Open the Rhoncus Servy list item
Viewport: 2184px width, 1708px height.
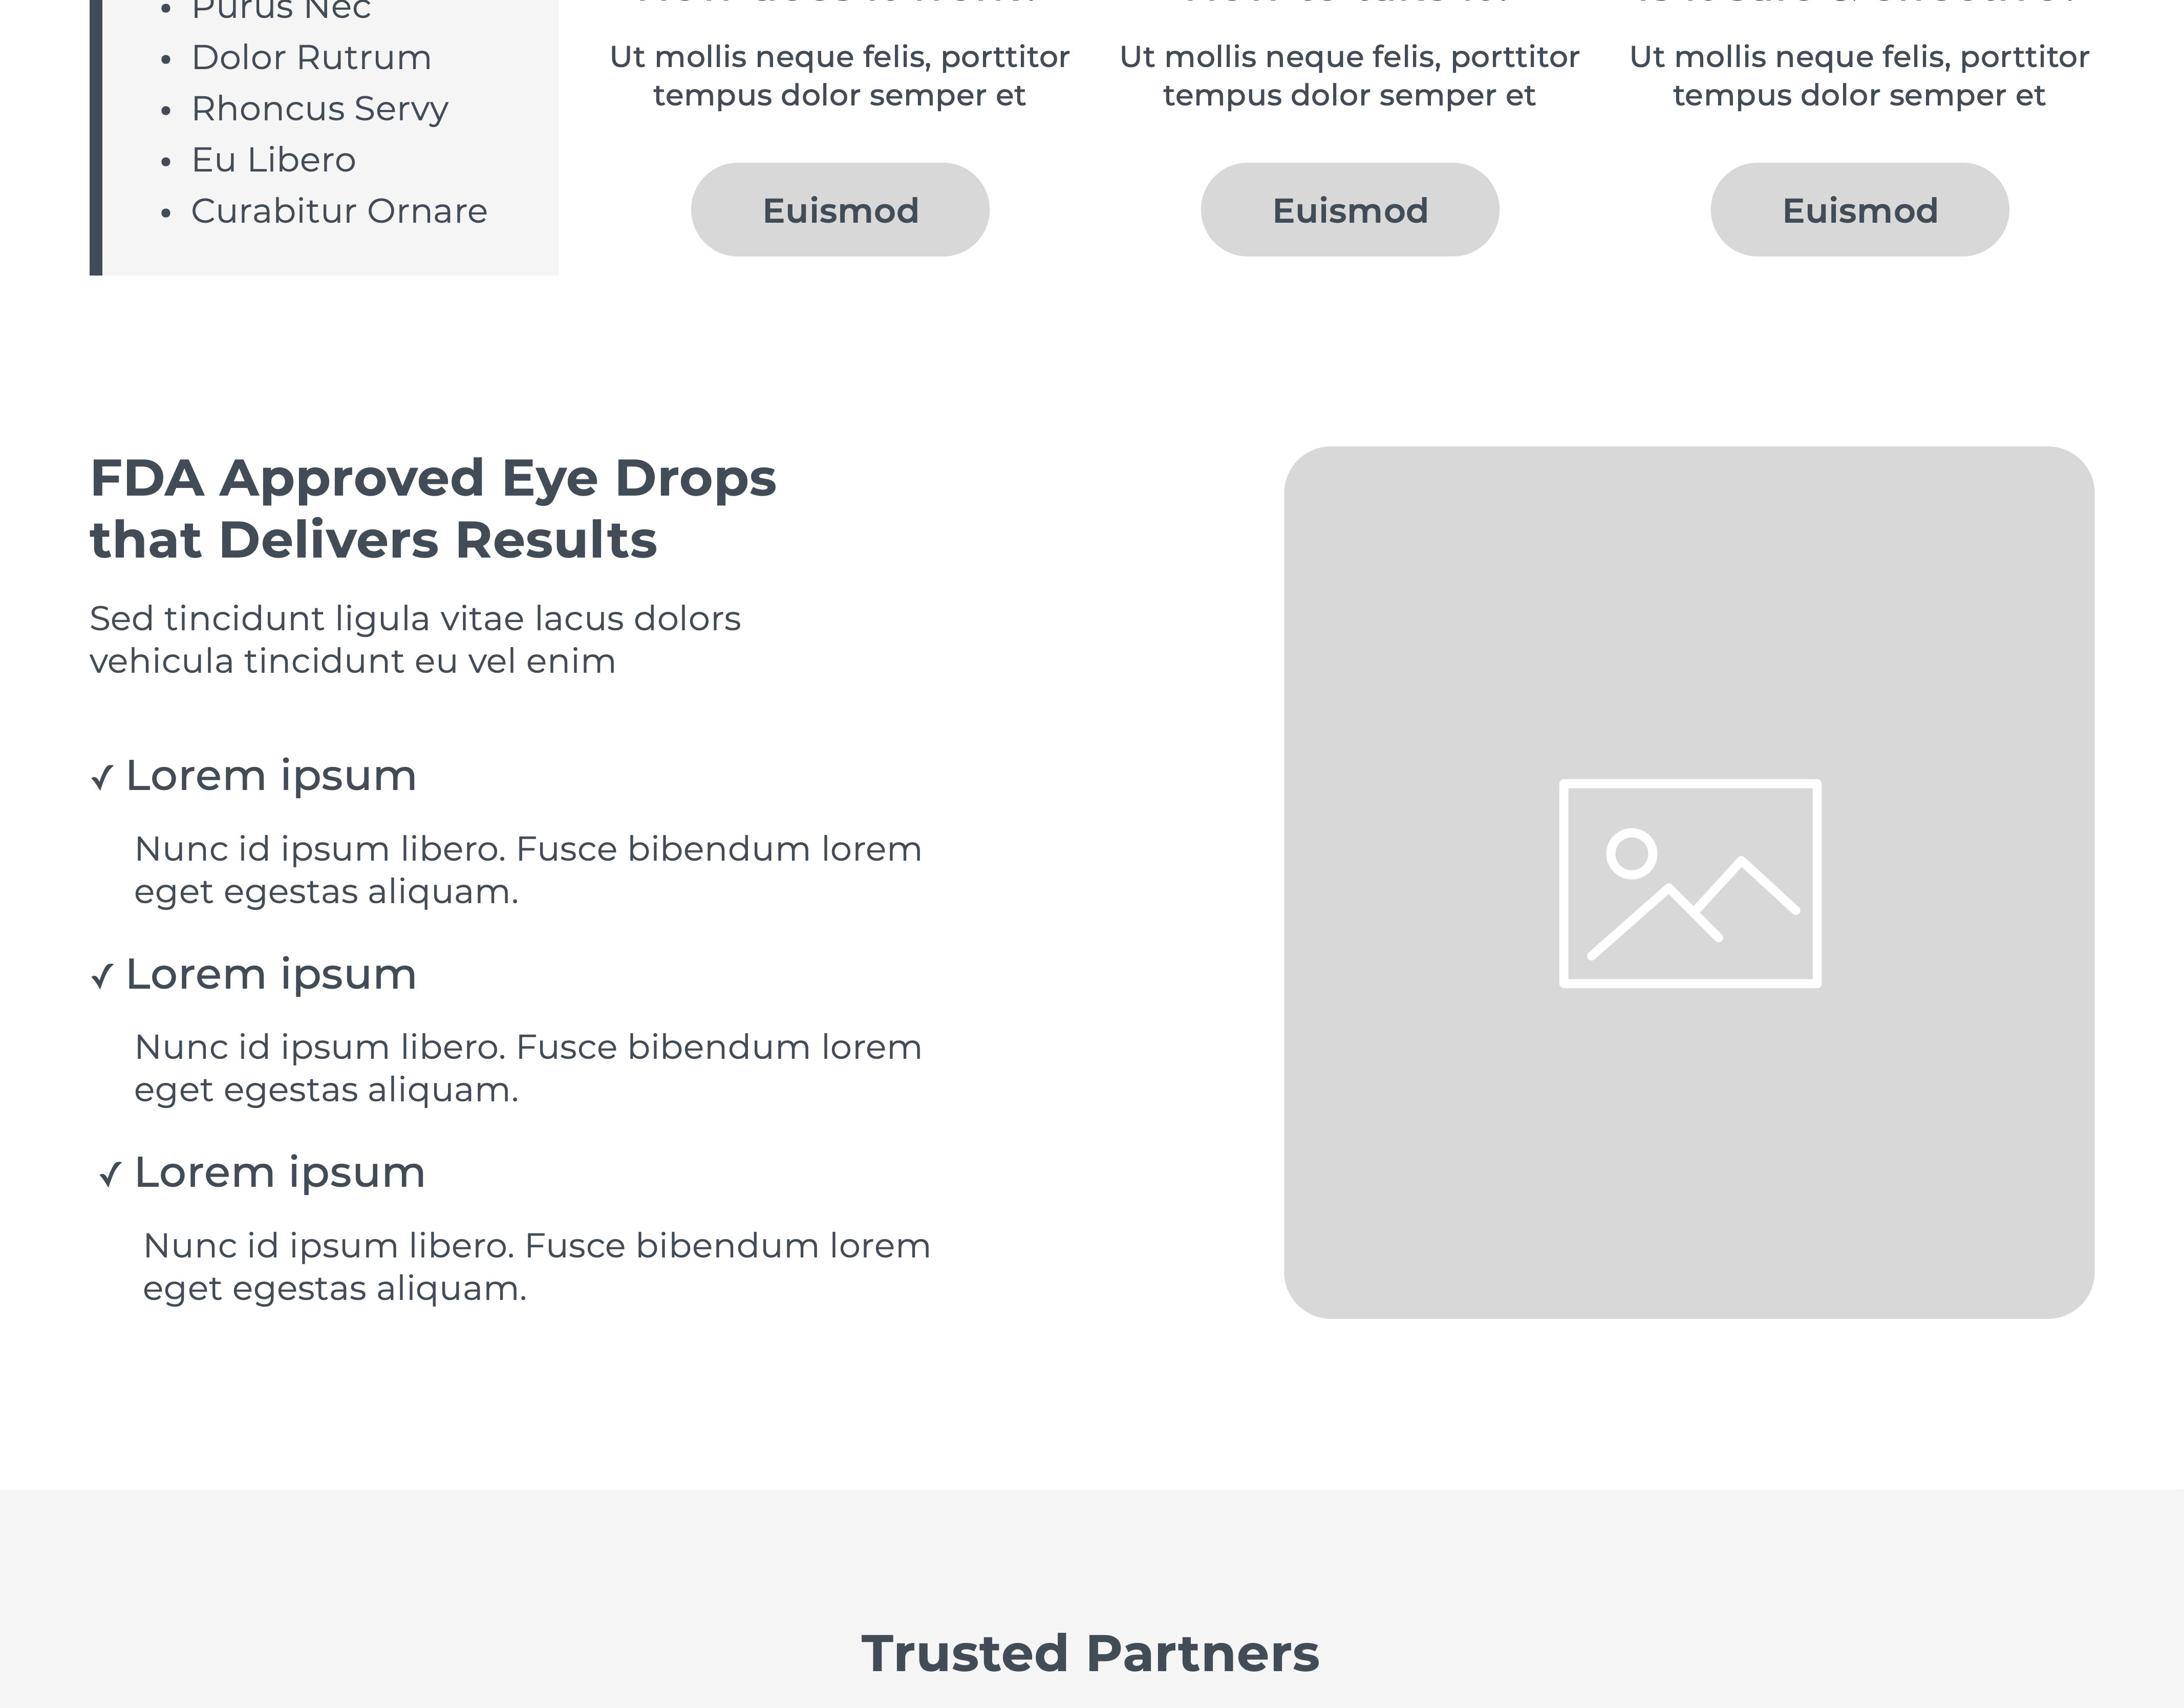(x=319, y=109)
